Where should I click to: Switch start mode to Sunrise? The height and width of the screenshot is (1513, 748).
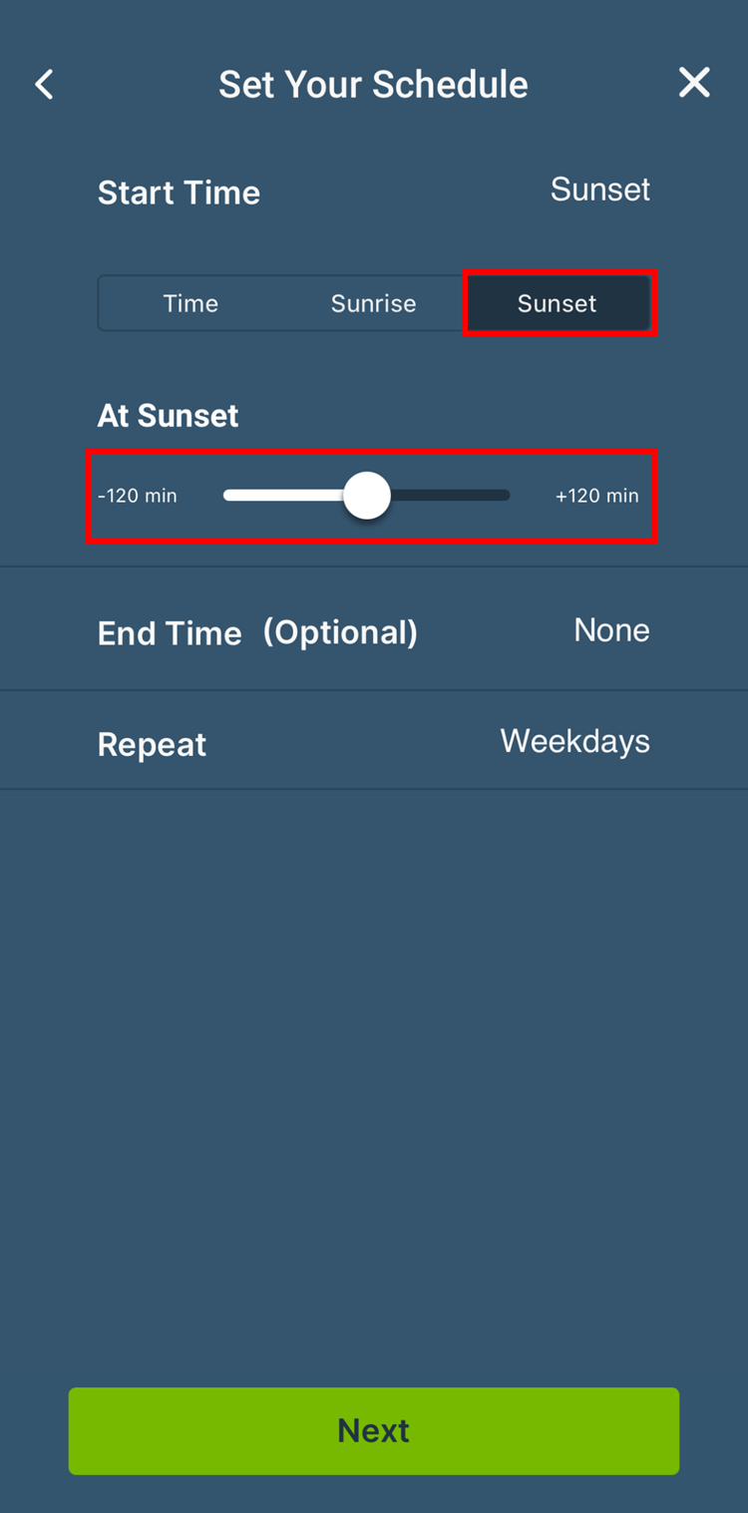pos(373,303)
